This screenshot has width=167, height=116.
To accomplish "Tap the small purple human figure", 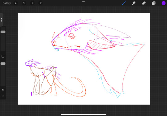I will coord(32,94).
